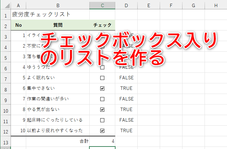Click the Select All corner button
The image size is (227, 149).
click(x=5, y=5)
